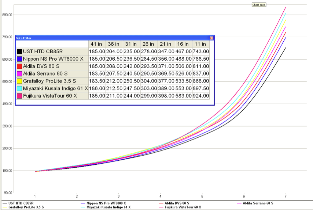Click the 490.00 y-axis label
This screenshot has height=210, width=313.
click(x=7, y=104)
